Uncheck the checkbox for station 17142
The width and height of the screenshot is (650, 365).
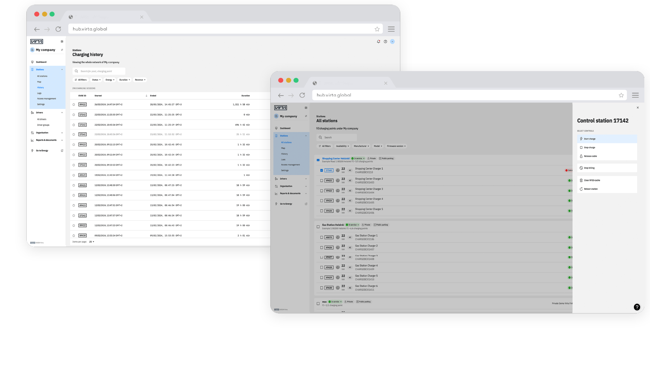pos(322,171)
